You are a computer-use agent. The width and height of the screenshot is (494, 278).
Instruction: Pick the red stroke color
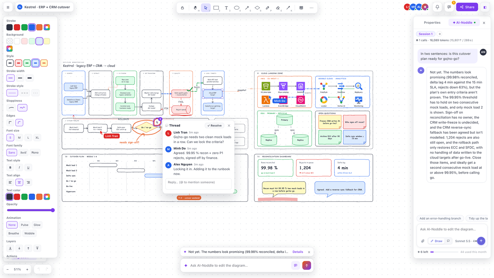[x=17, y=27]
